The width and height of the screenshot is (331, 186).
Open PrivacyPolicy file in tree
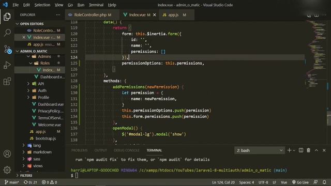coord(51,111)
